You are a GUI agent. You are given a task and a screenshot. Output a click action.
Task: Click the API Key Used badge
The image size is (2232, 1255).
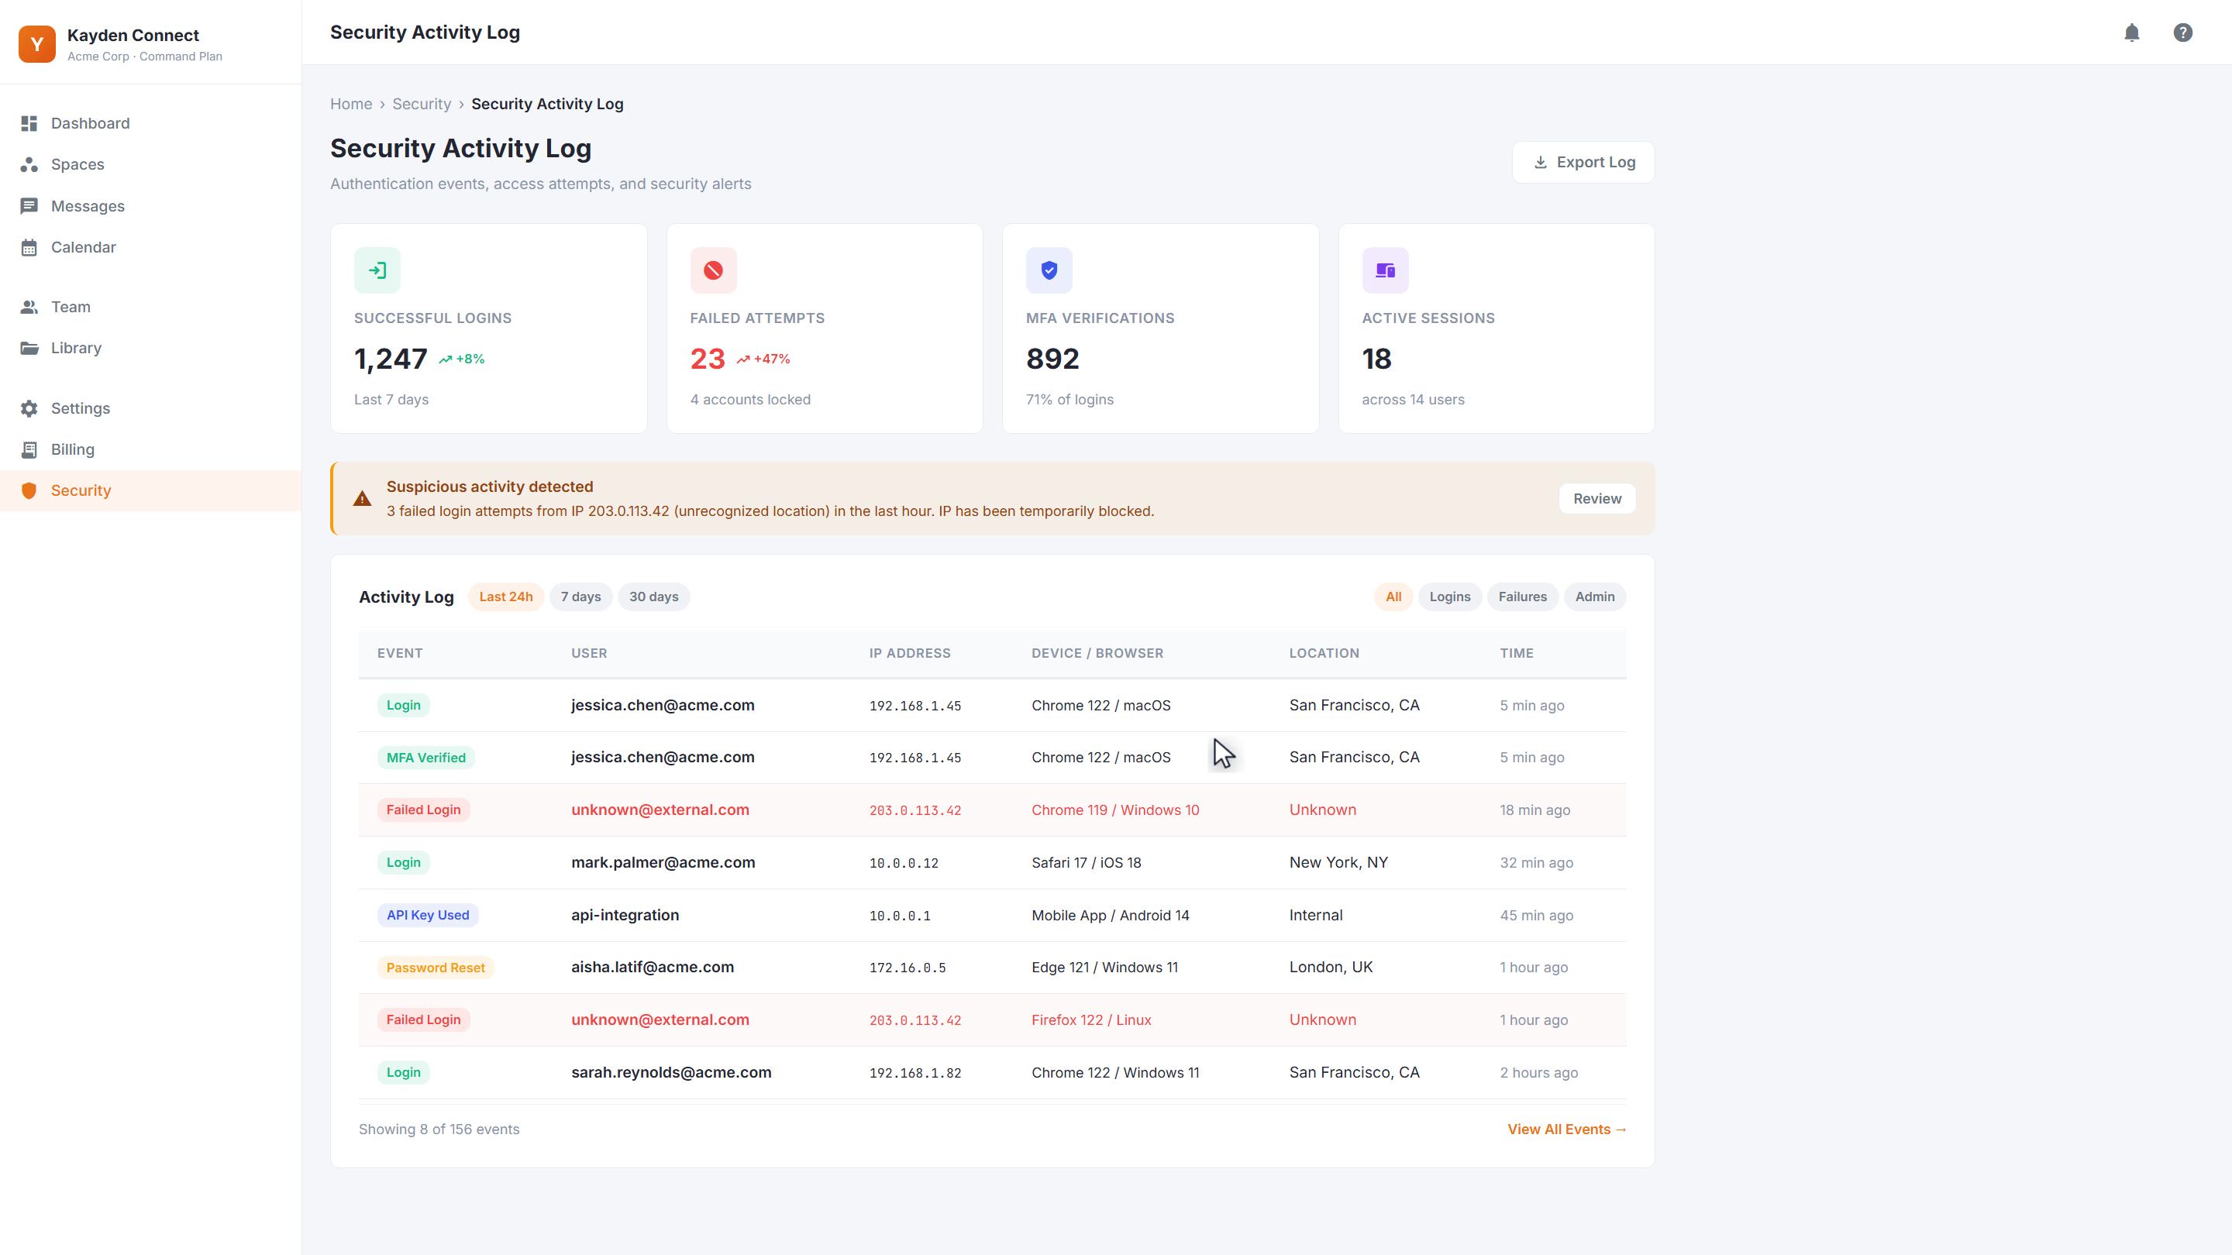click(427, 916)
